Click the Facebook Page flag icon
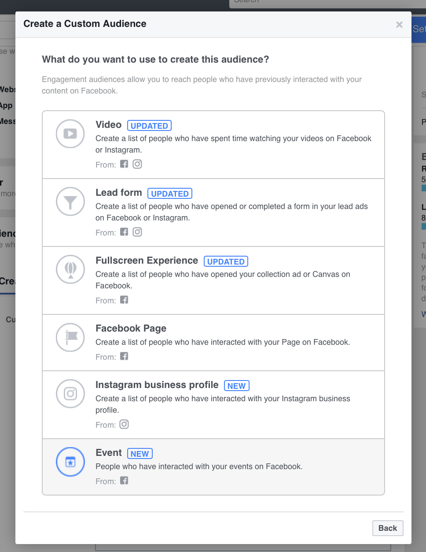 click(x=70, y=337)
